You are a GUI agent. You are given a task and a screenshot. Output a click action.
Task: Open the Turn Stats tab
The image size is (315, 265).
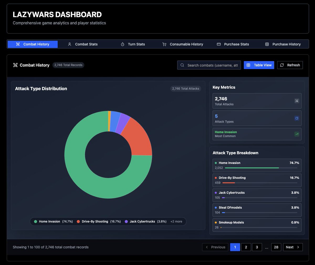[133, 44]
